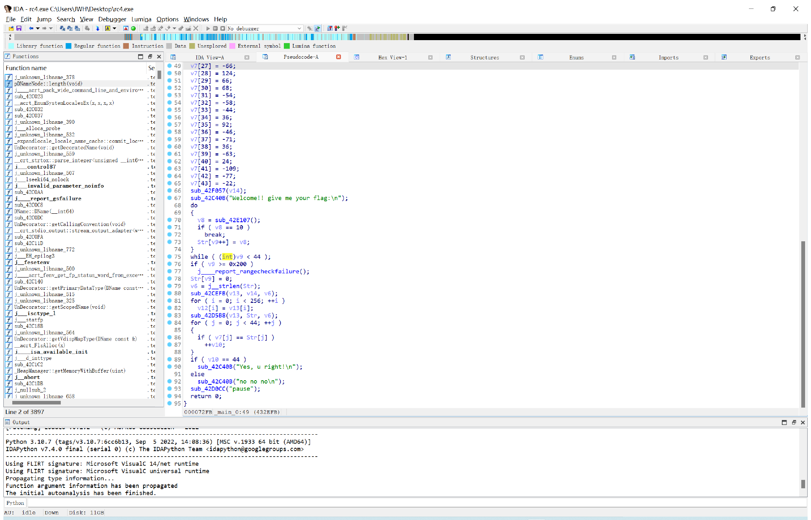Viewport: 811px width, 520px height.
Task: Switch to the IDA View-A tab
Action: click(x=210, y=57)
